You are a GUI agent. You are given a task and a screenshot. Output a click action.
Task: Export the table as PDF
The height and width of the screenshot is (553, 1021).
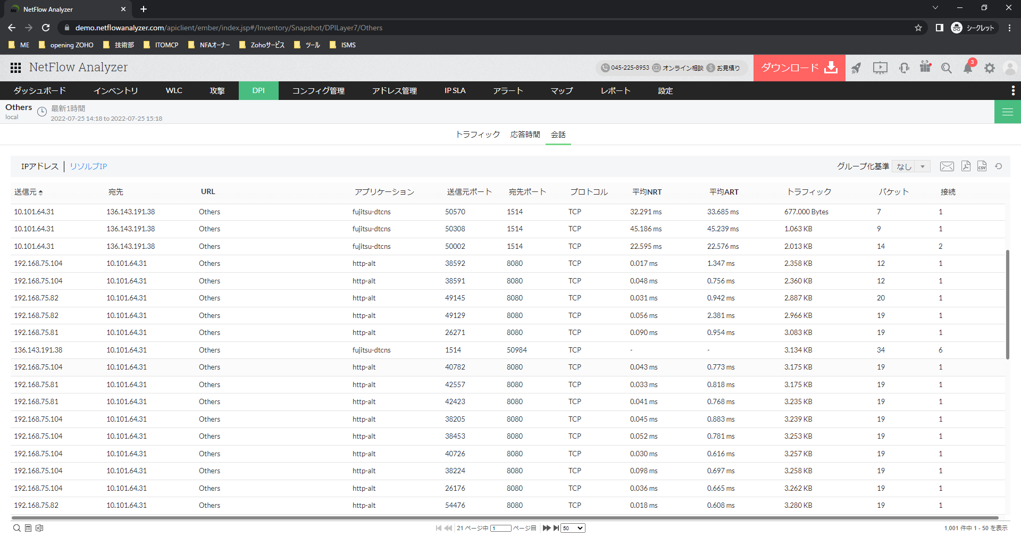click(966, 166)
